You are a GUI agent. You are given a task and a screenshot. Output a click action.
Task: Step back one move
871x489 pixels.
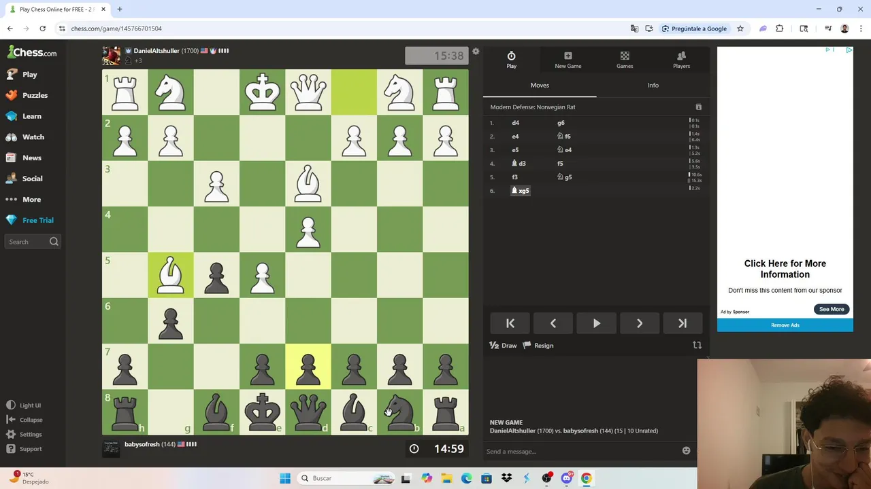[x=553, y=323]
